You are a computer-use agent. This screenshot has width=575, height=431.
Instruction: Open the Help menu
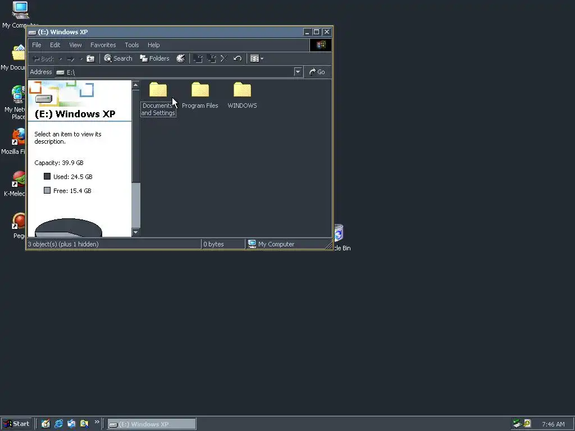click(154, 45)
